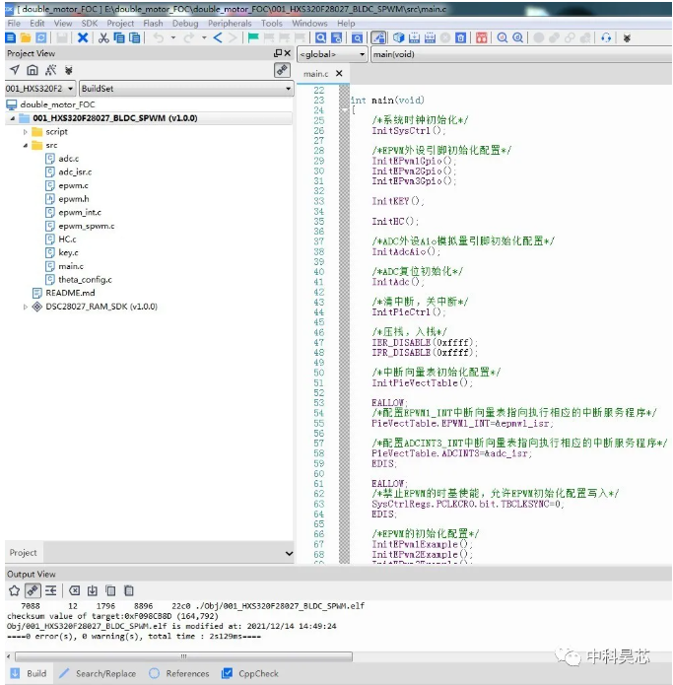Screen dimensions: 673x685
Task: Toggle link-with-editor button in Project View
Action: click(282, 70)
